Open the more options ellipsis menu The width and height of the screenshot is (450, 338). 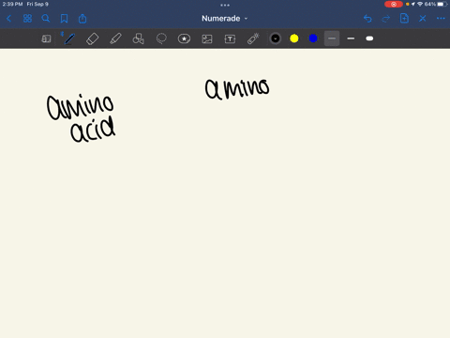coord(441,19)
